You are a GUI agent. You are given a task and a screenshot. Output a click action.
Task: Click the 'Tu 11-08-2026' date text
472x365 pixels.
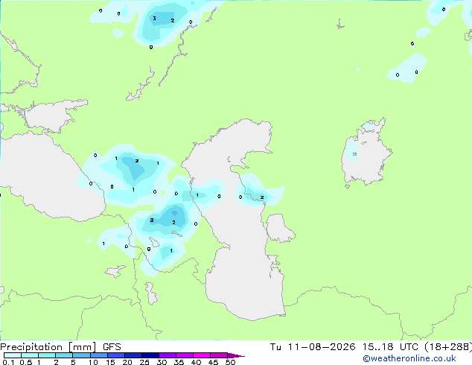point(313,347)
